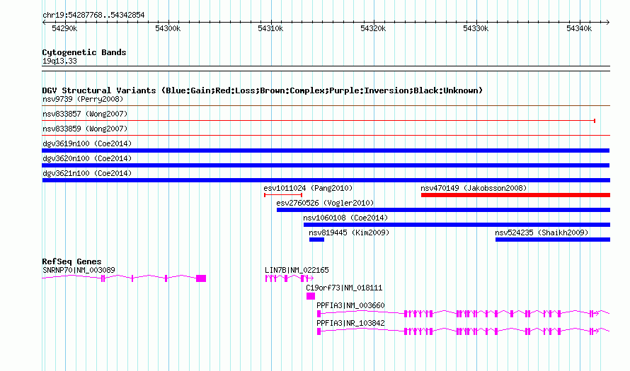The image size is (630, 371).
Task: Click the esv1011024 (Pang2010) label
Action: coord(308,188)
